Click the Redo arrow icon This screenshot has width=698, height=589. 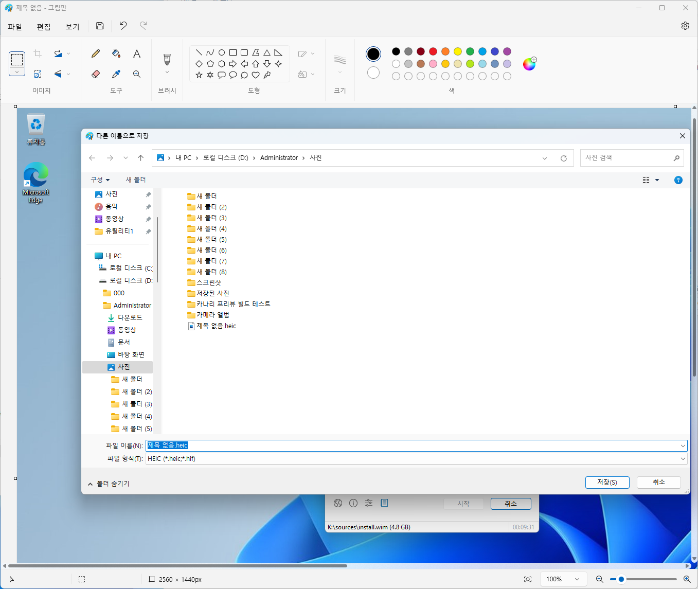(144, 26)
